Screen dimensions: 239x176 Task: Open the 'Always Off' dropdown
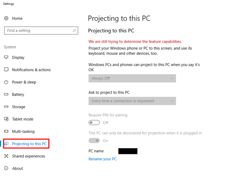coord(132,78)
